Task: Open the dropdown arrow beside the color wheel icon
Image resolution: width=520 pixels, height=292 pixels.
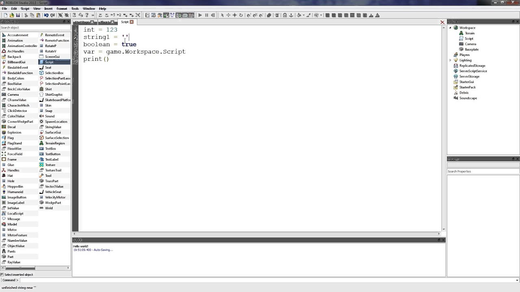Action: 321,15
